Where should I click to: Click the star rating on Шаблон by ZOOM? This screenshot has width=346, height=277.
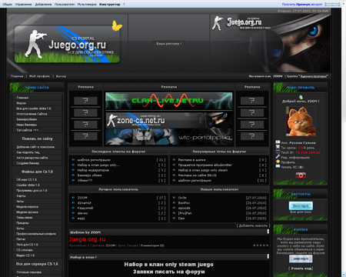pyautogui.click(x=261, y=245)
